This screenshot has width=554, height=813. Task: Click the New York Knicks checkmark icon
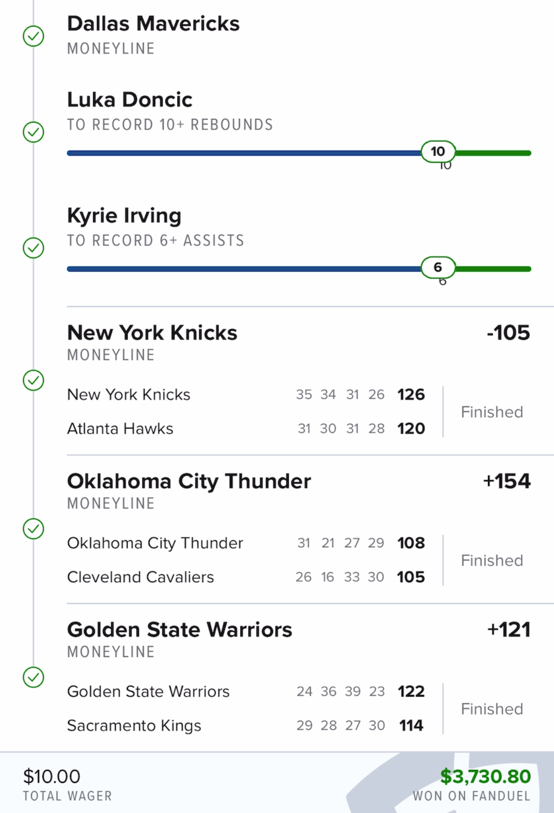point(34,380)
